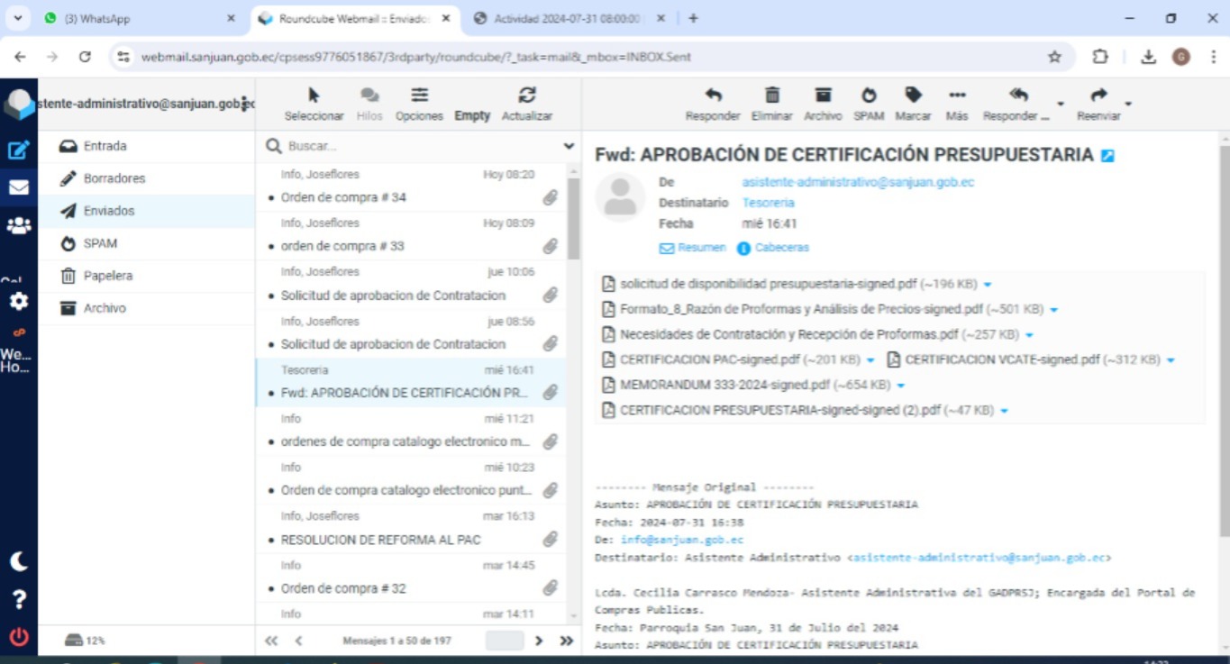Click the Buscar search field
The width and height of the screenshot is (1230, 664).
419,146
